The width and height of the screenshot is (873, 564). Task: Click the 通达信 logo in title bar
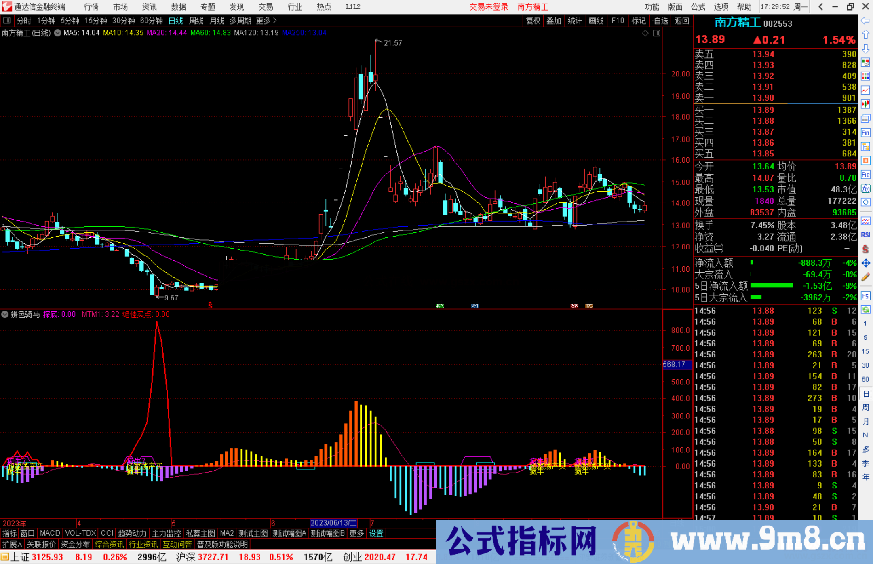[x=6, y=6]
